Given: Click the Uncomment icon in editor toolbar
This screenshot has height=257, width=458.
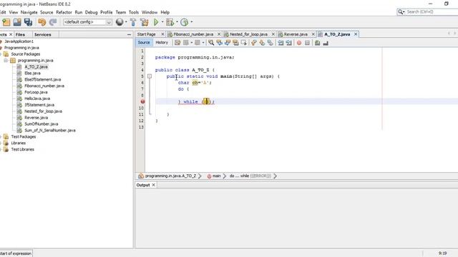Looking at the screenshot, I should pyautogui.click(x=326, y=43).
